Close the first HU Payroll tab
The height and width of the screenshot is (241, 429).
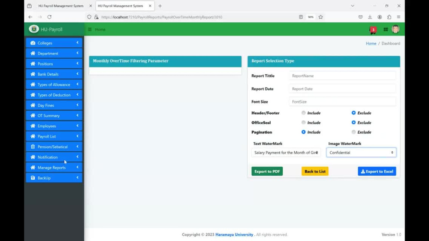coord(91,6)
